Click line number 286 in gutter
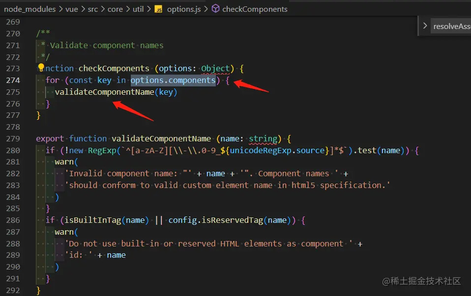The image size is (471, 296). click(13, 220)
